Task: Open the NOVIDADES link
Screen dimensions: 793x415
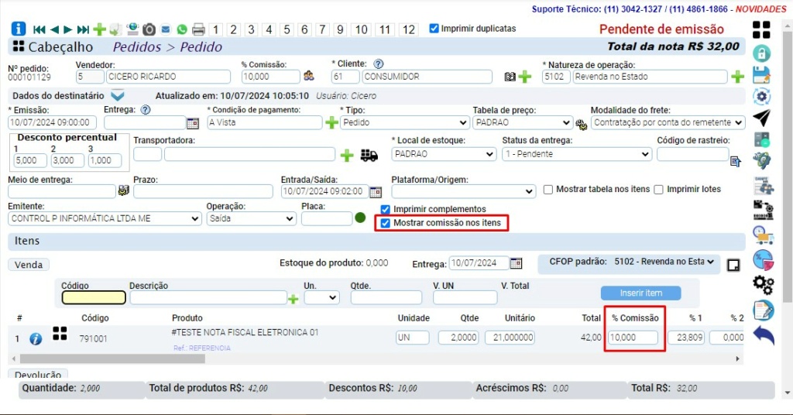Action: tap(760, 9)
